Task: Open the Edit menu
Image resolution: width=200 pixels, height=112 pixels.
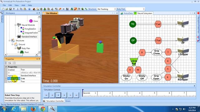Action: [10, 5]
